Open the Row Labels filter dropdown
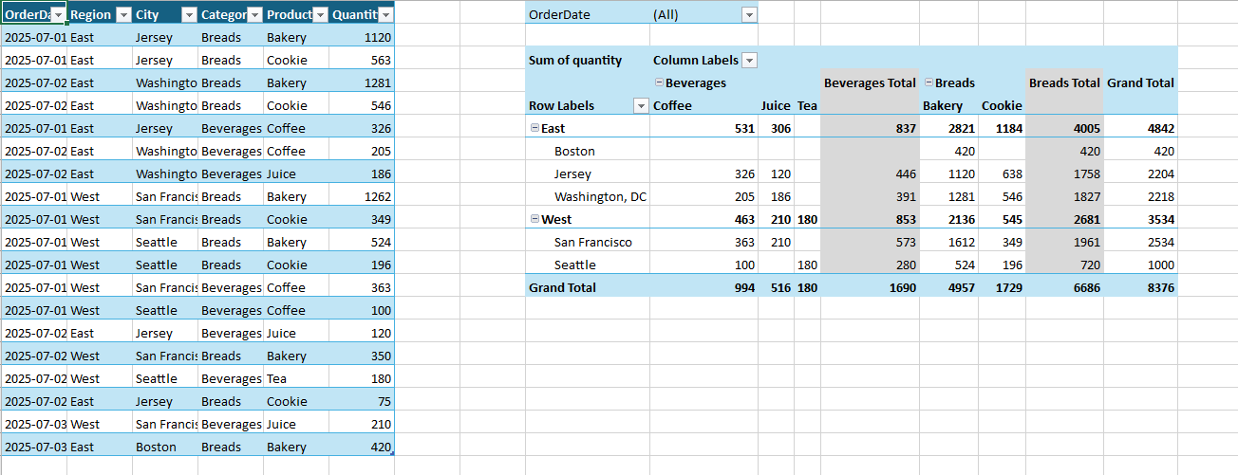This screenshot has width=1238, height=475. (x=641, y=106)
